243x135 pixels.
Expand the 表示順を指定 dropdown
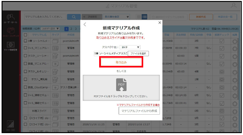[x=116, y=17]
